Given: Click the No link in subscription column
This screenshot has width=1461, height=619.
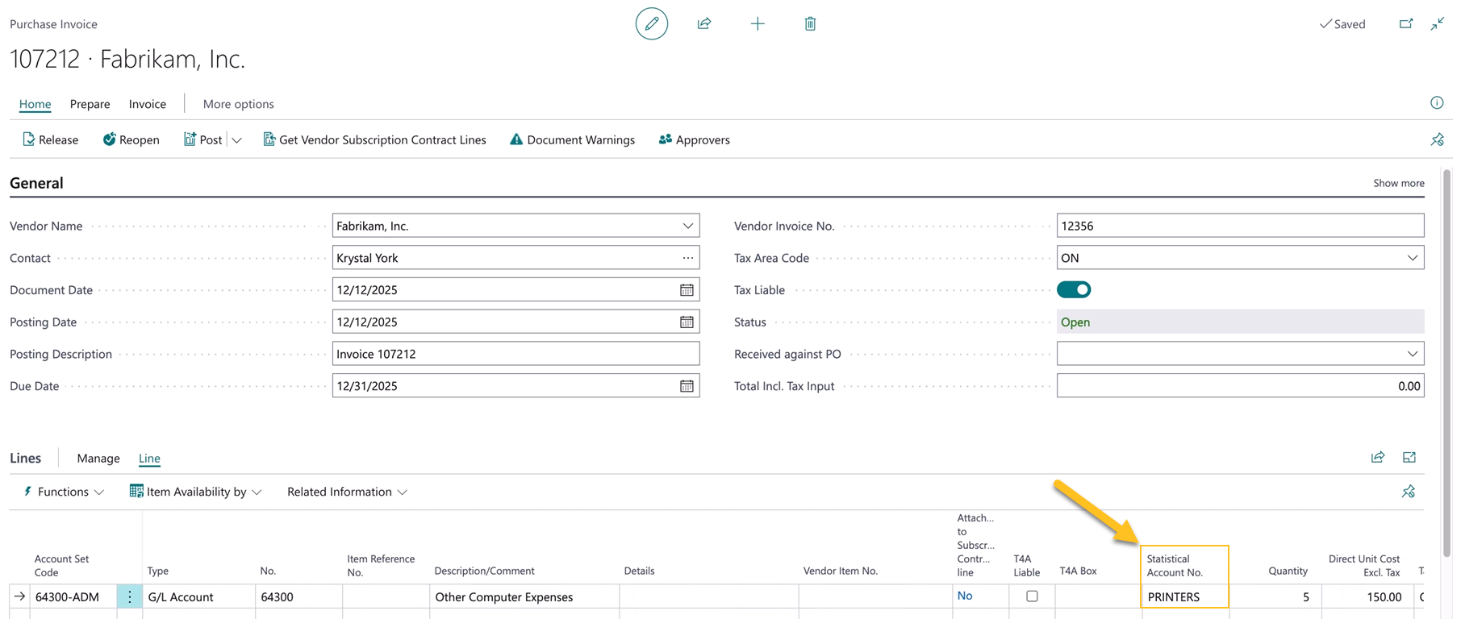Looking at the screenshot, I should coord(965,596).
